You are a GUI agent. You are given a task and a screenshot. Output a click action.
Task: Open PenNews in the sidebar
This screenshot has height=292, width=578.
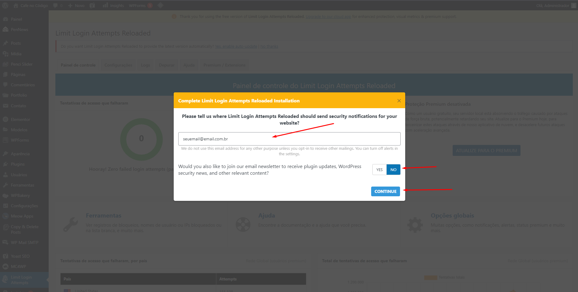tap(19, 29)
